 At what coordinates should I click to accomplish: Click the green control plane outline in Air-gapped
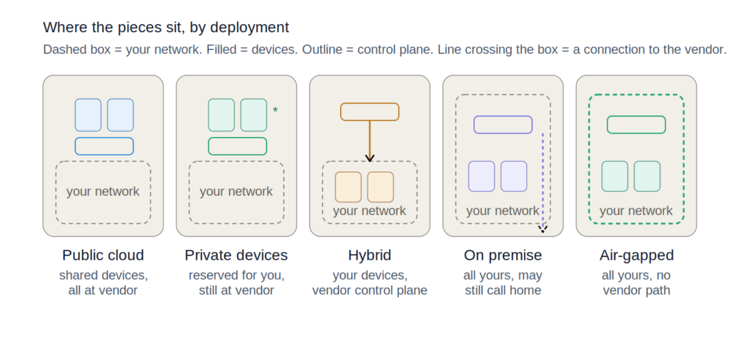coord(636,125)
